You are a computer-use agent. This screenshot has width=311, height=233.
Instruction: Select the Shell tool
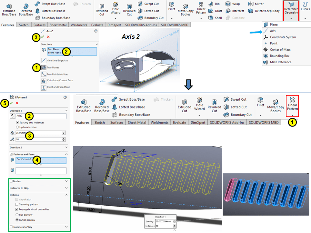[x=216, y=18]
